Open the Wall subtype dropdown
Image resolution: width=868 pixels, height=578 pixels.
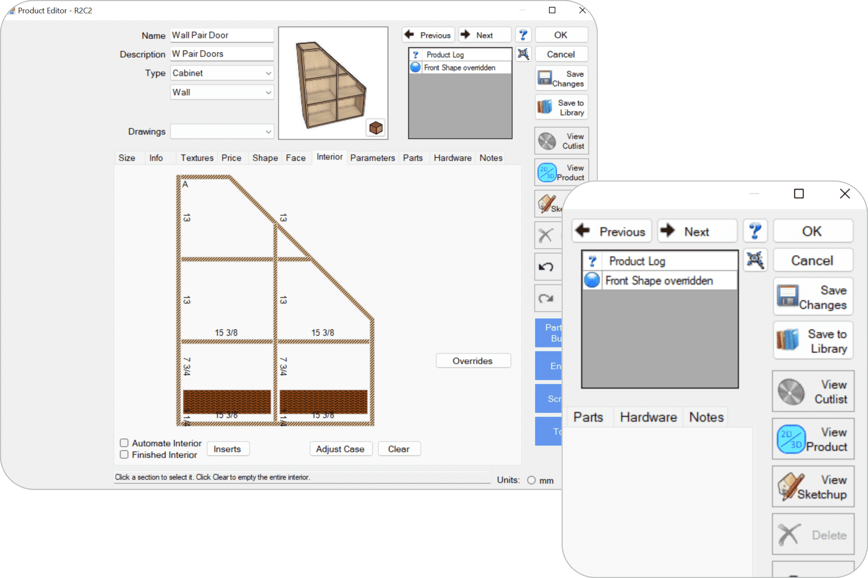point(268,92)
